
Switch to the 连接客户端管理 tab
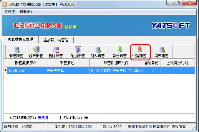pyautogui.click(x=56, y=40)
